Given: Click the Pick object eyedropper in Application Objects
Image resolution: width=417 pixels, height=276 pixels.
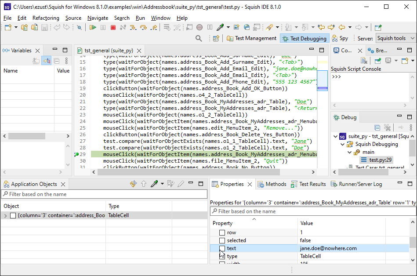Looking at the screenshot, I should click(x=154, y=184).
